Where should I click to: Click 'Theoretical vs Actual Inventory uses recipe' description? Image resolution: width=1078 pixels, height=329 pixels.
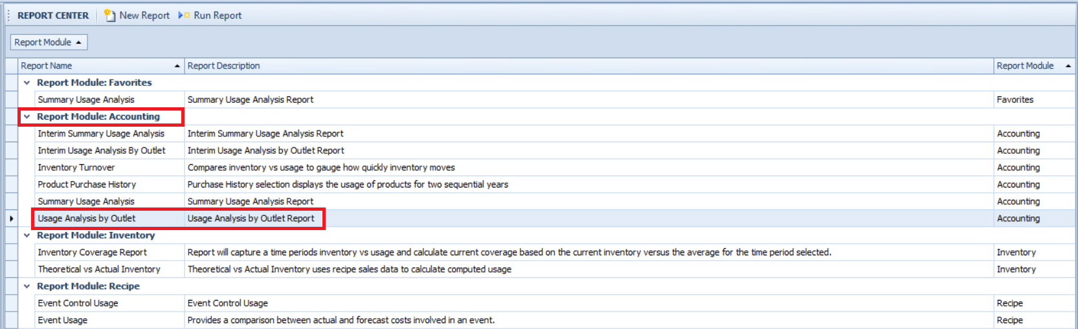pyautogui.click(x=350, y=270)
